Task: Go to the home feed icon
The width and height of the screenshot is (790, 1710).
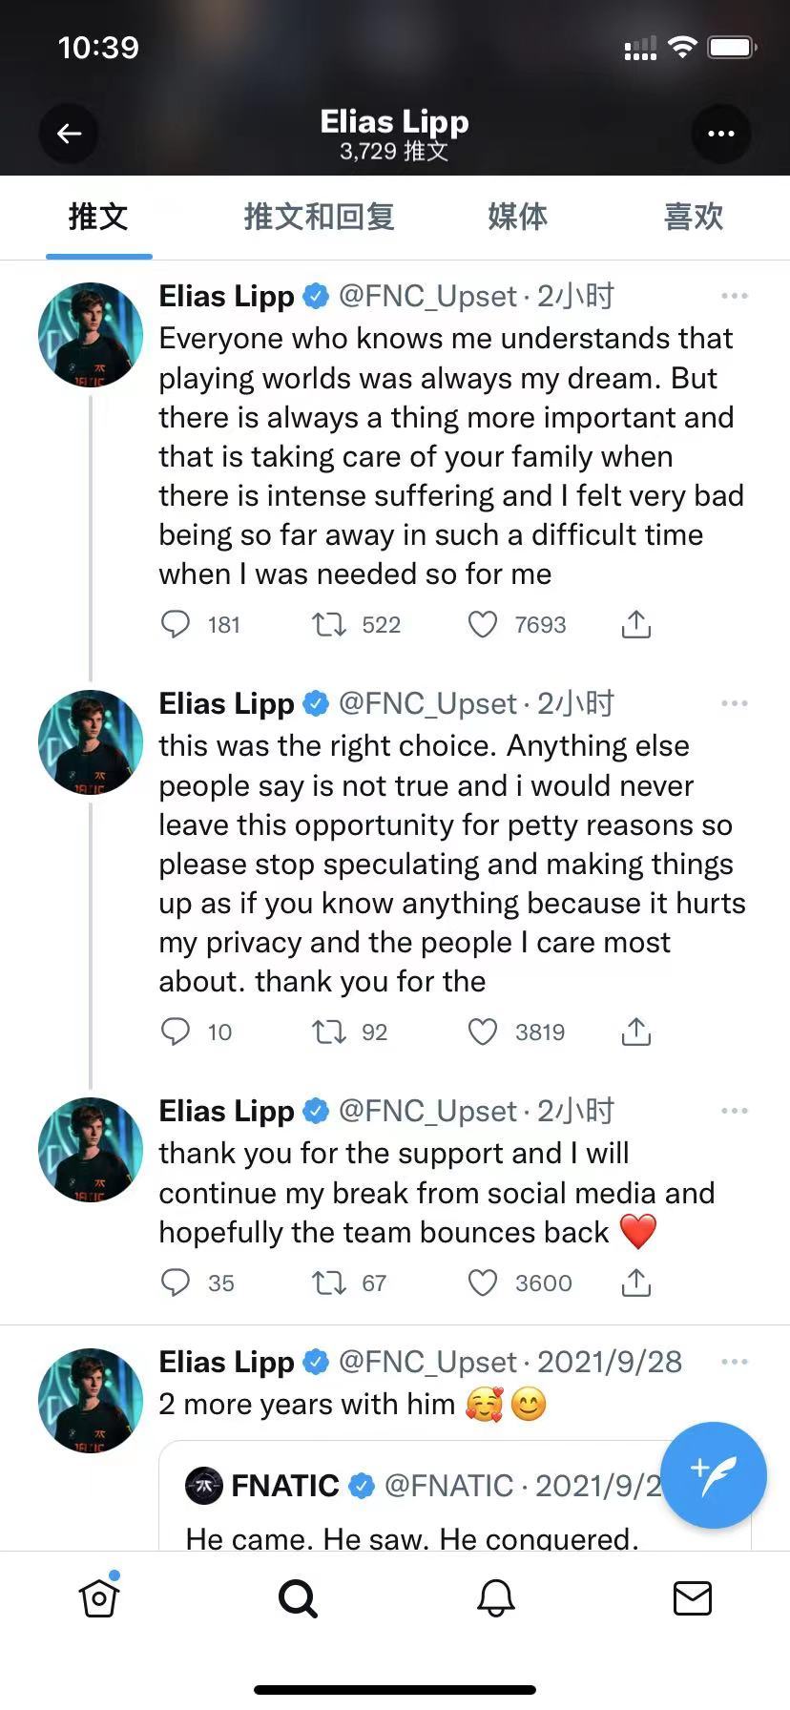Action: pyautogui.click(x=99, y=1597)
